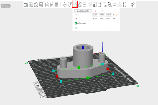
Task: Focus the Scale X percentage field
Action: 95,15
